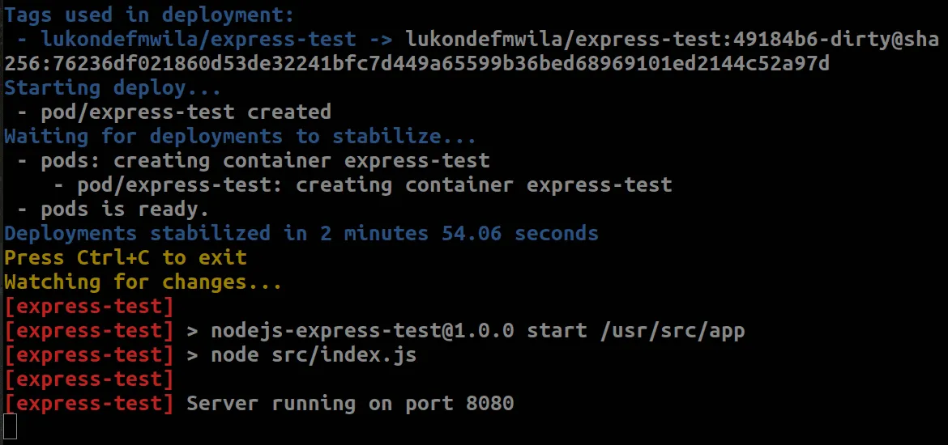Click the first red '[express-test]' log prefix
This screenshot has height=445, width=948.
tap(89, 306)
